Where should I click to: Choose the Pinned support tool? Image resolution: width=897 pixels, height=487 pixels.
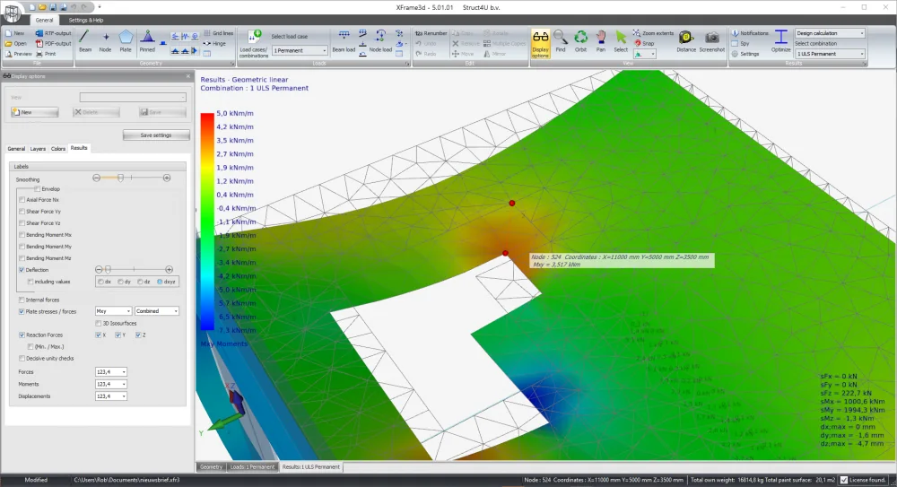[x=147, y=41]
